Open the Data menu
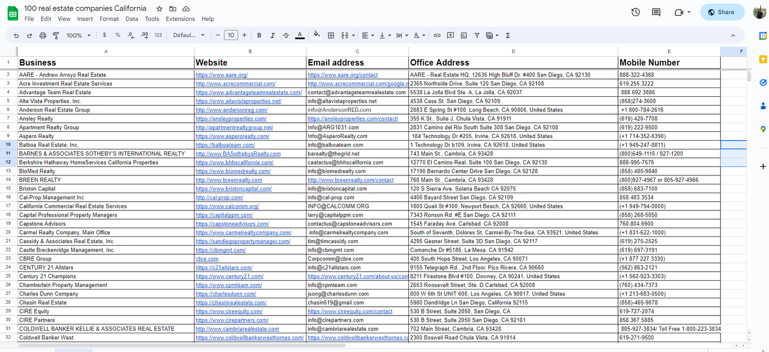This screenshot has width=769, height=352. [132, 19]
